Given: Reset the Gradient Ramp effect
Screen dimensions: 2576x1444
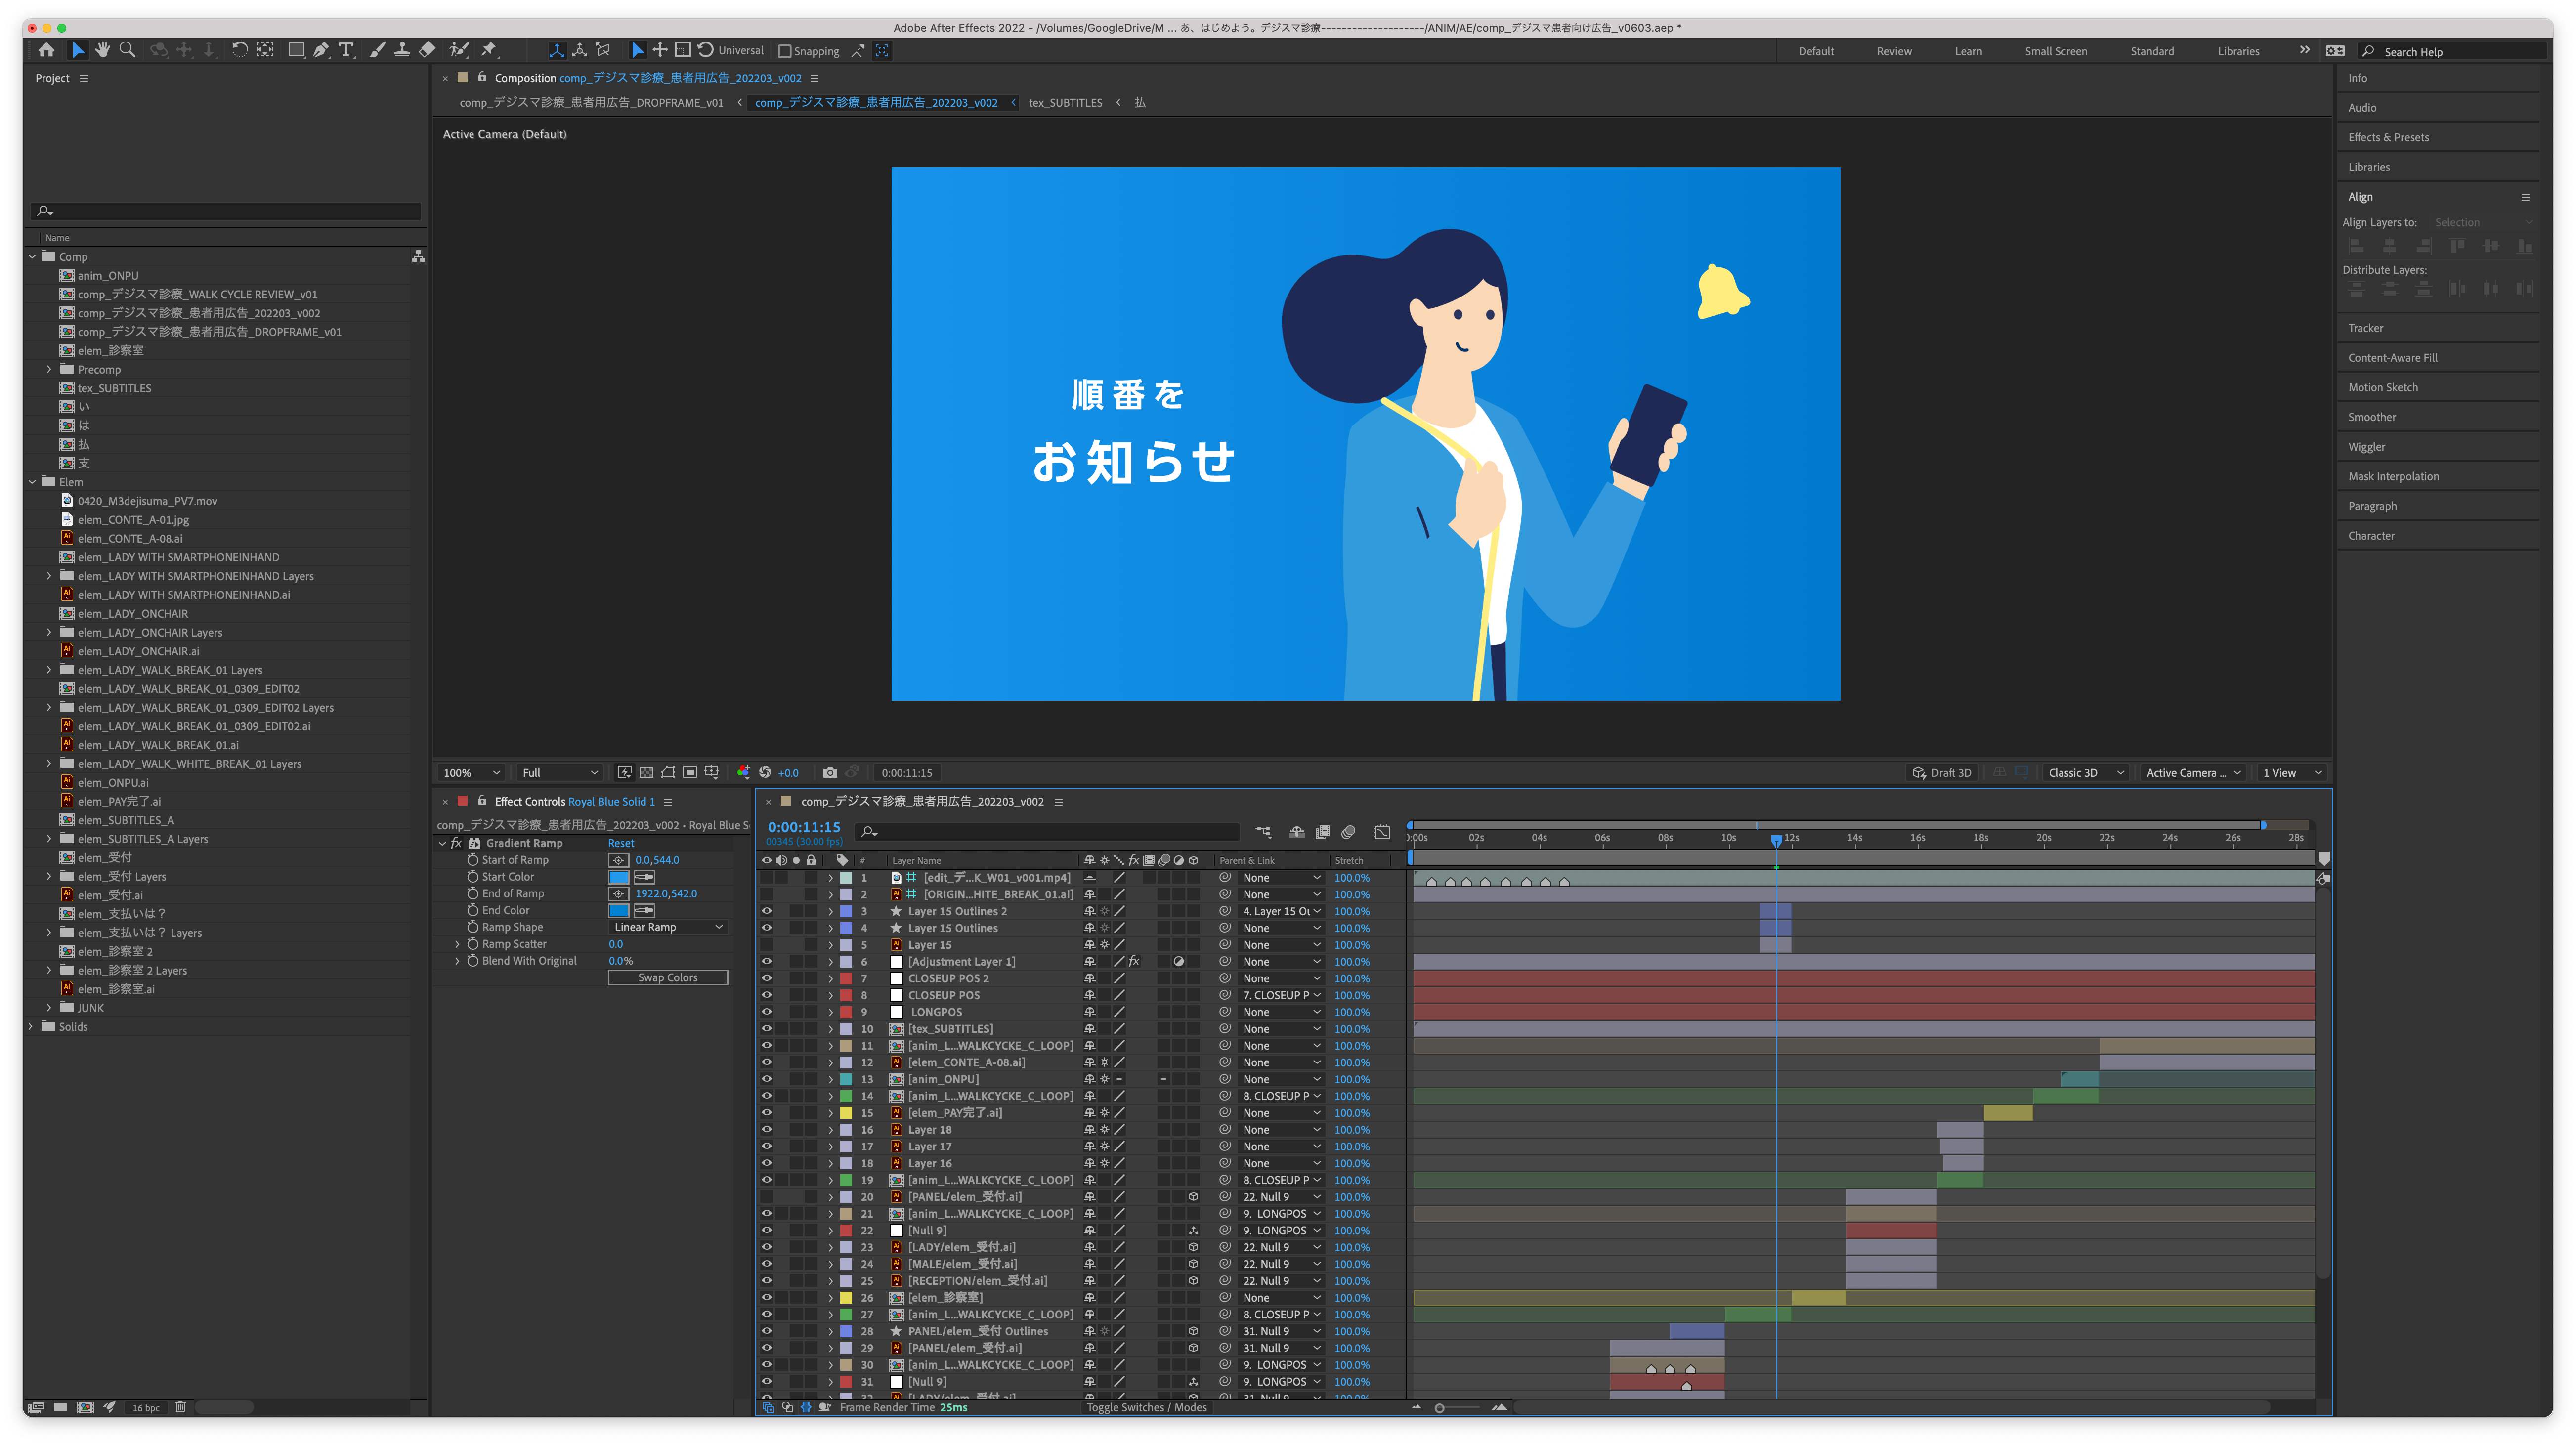Looking at the screenshot, I should pos(621,843).
